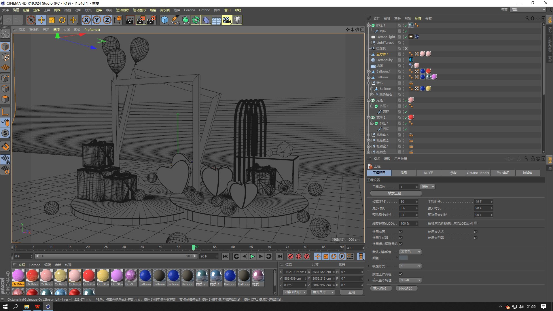
Task: Select the Scale tool icon
Action: pyautogui.click(x=52, y=20)
